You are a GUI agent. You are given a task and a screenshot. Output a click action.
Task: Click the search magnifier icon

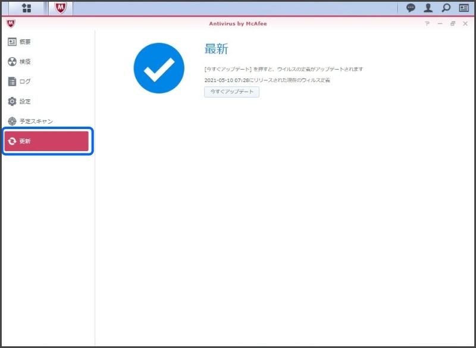pos(446,8)
